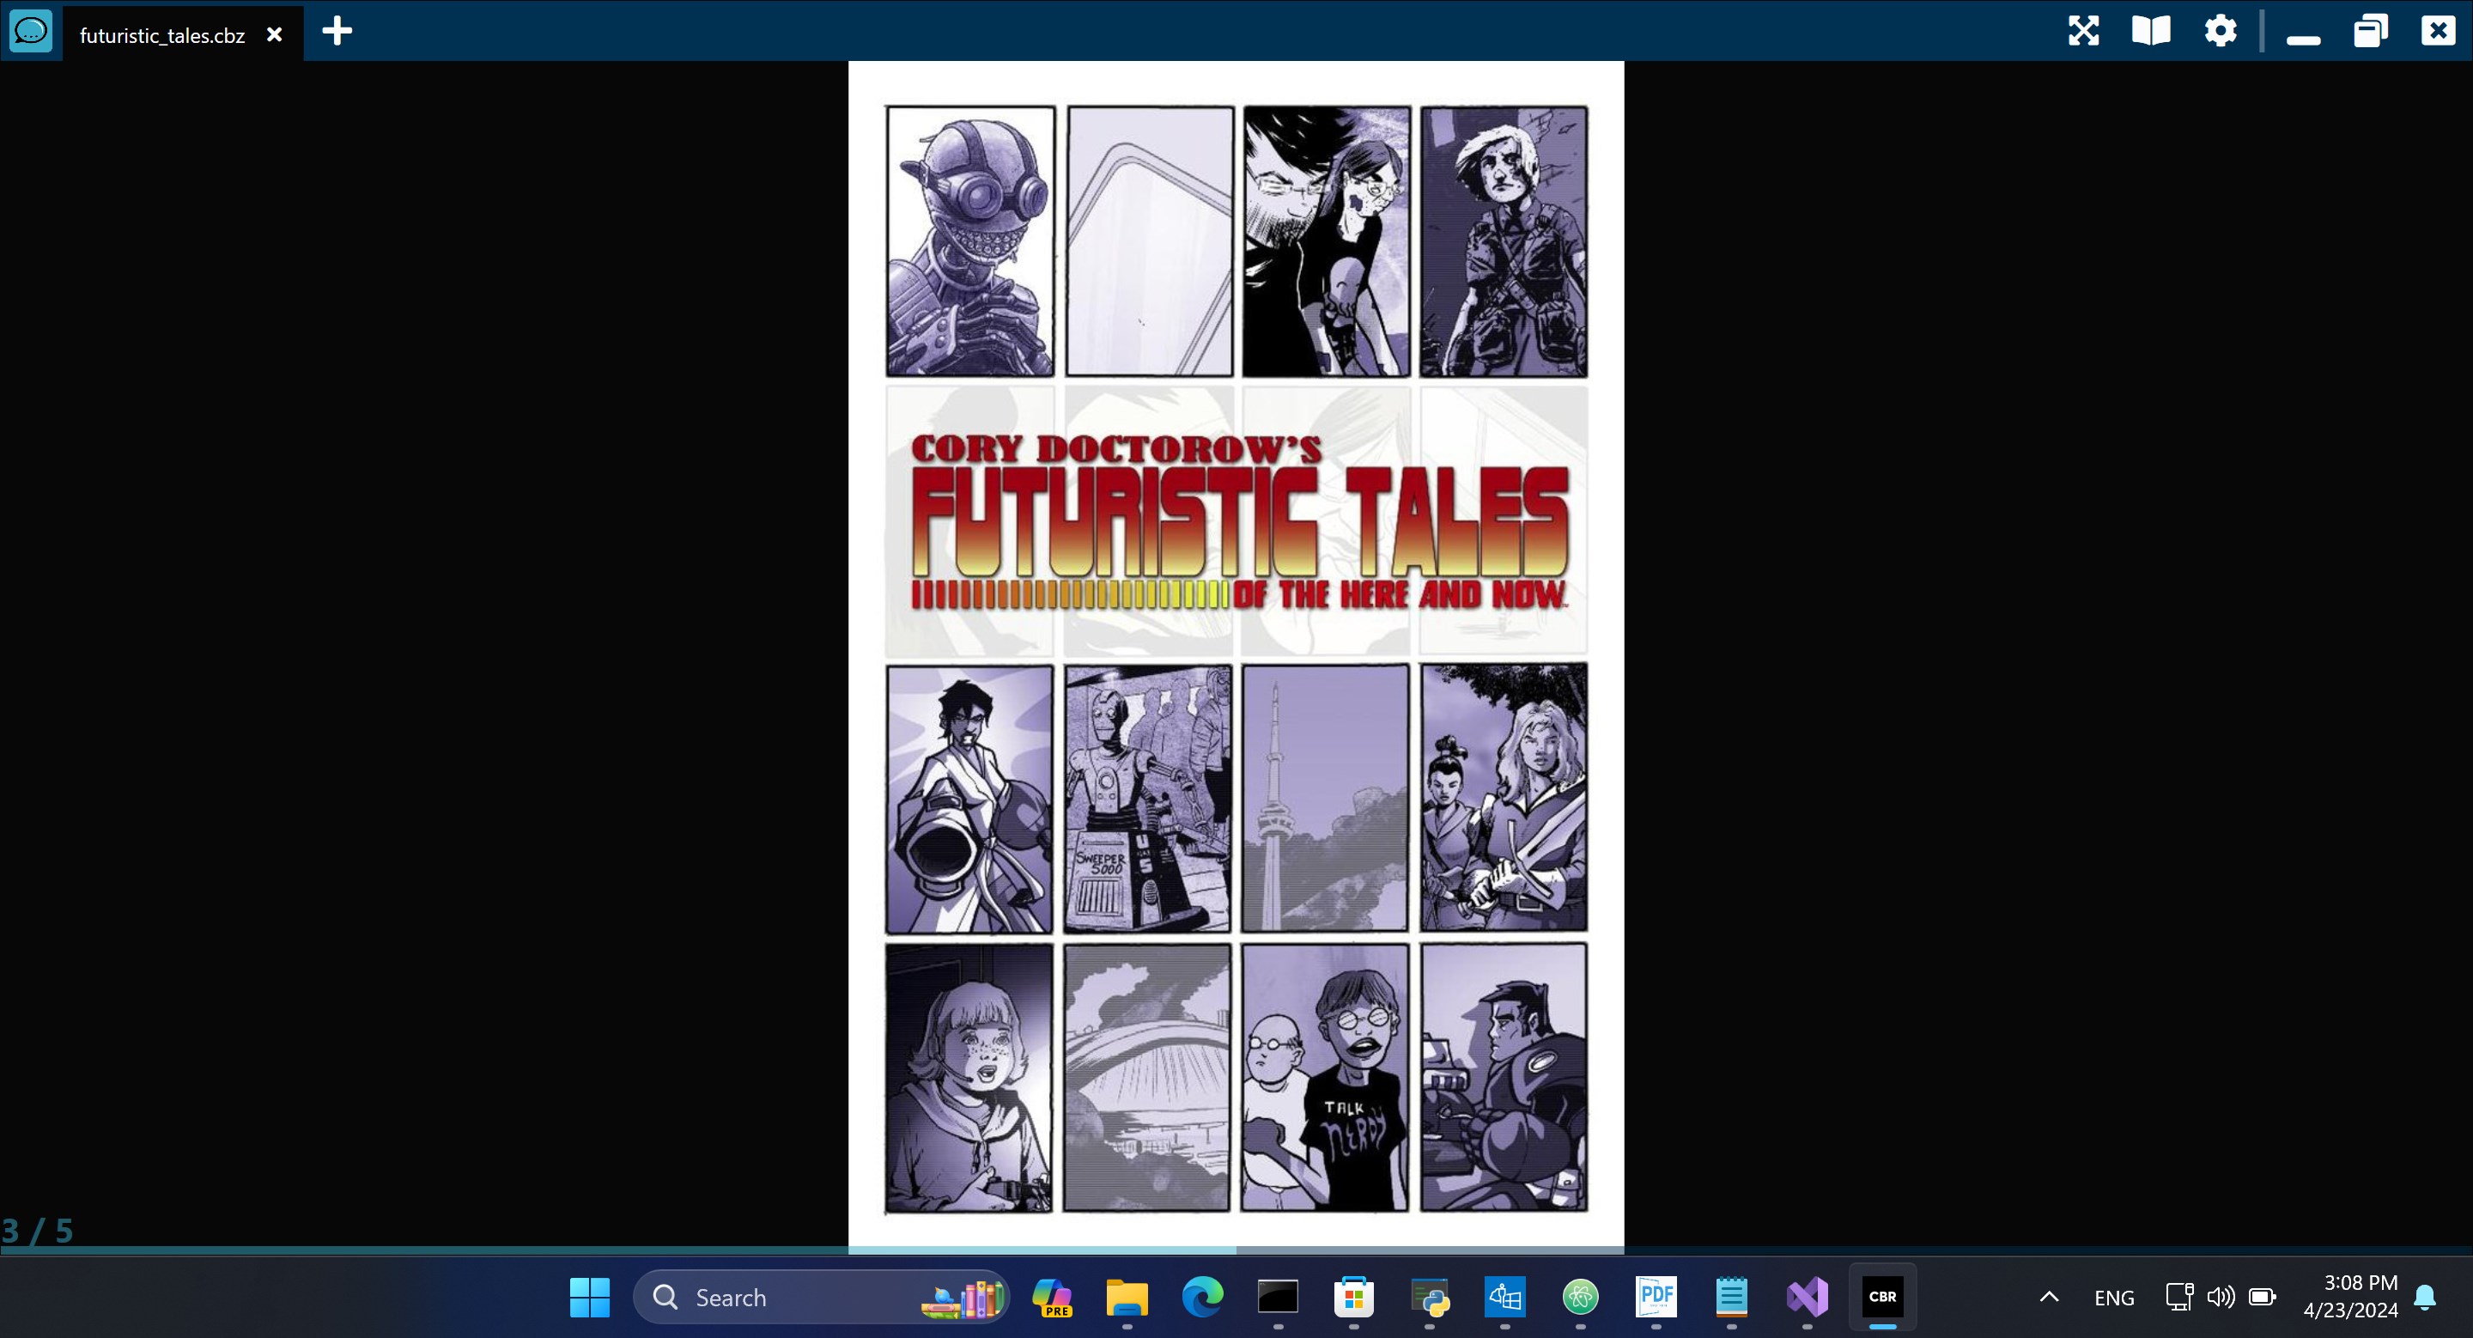Open the ENG language switcher
Viewport: 2473px width, 1338px height.
pyautogui.click(x=2113, y=1298)
